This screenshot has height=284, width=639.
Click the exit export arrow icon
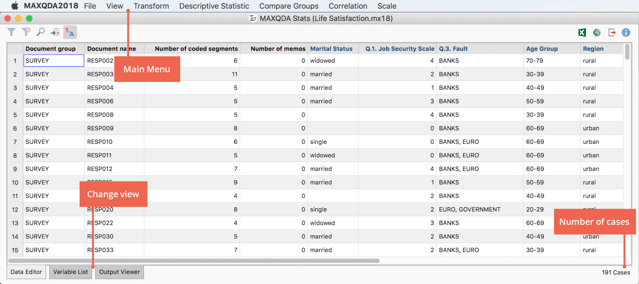click(x=612, y=32)
